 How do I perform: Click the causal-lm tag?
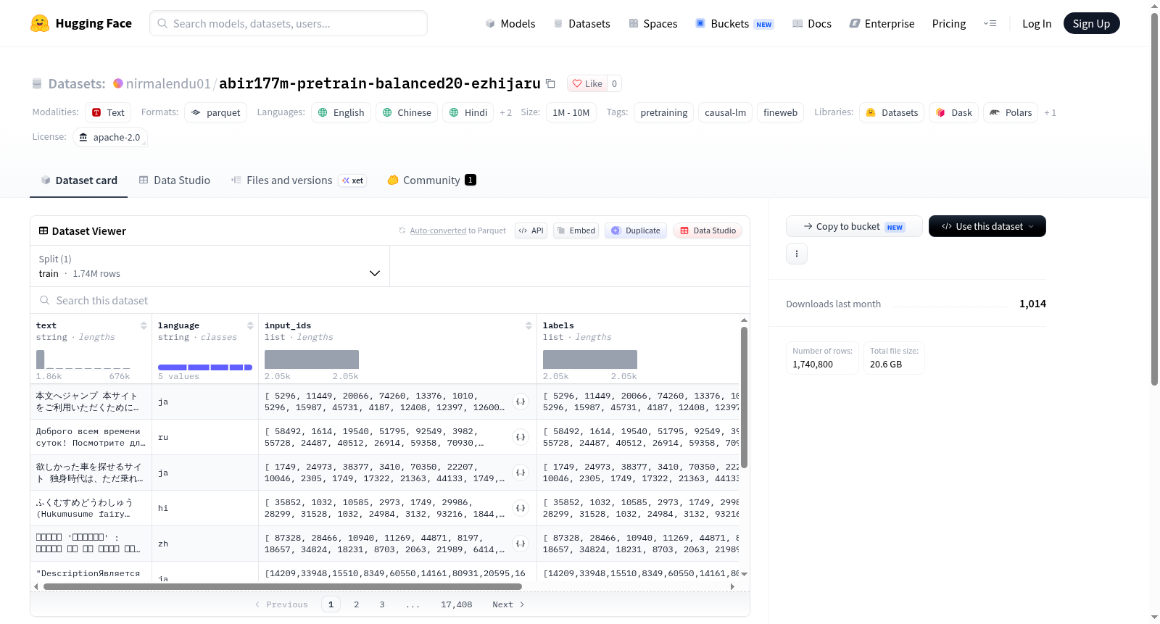pyautogui.click(x=725, y=112)
